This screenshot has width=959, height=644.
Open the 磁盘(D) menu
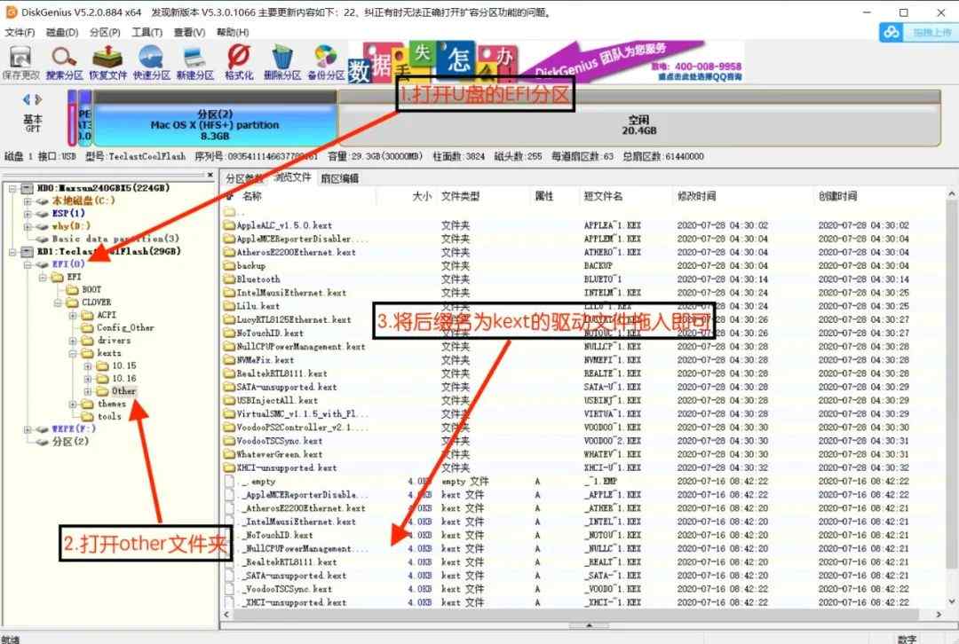point(62,33)
